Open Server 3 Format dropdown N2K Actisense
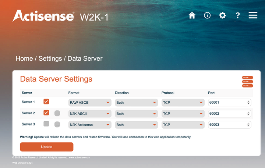The width and height of the screenshot is (265, 168). [90, 125]
